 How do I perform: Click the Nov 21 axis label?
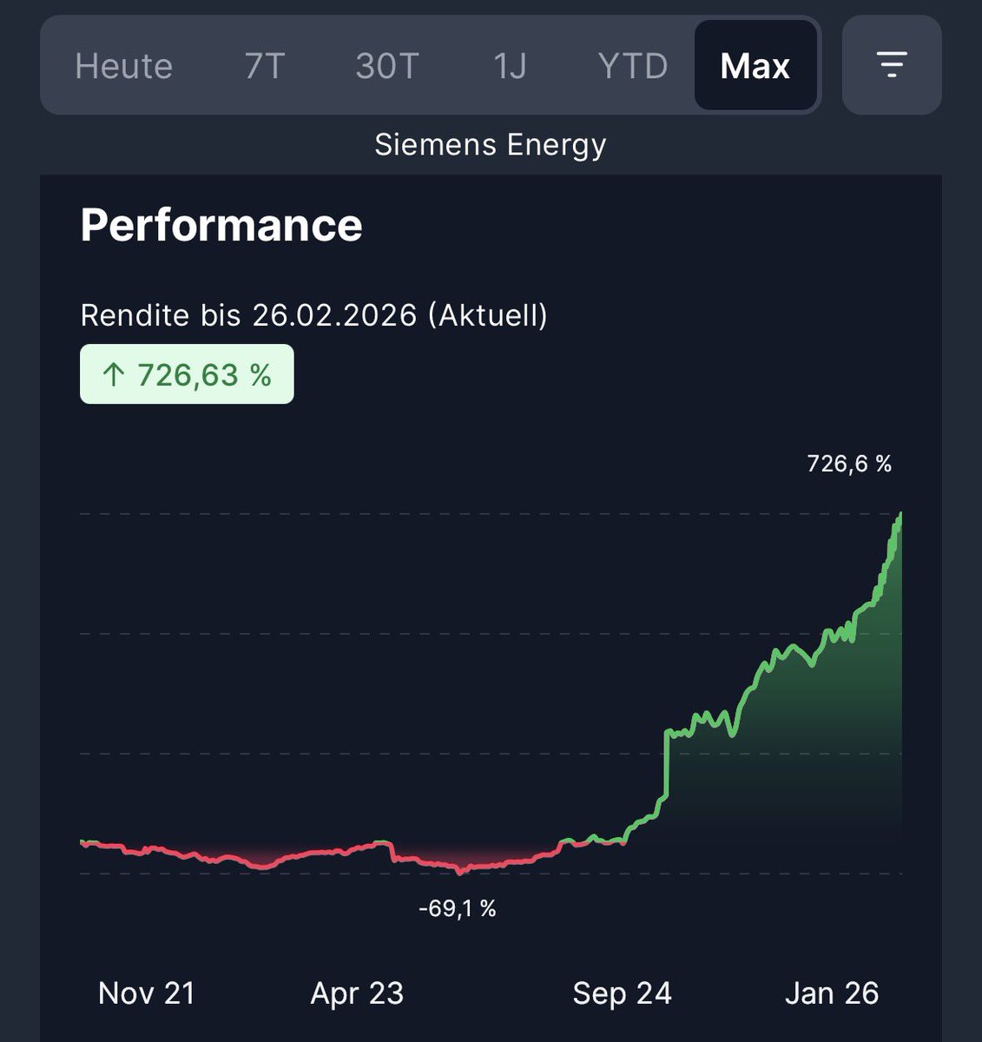(x=147, y=993)
